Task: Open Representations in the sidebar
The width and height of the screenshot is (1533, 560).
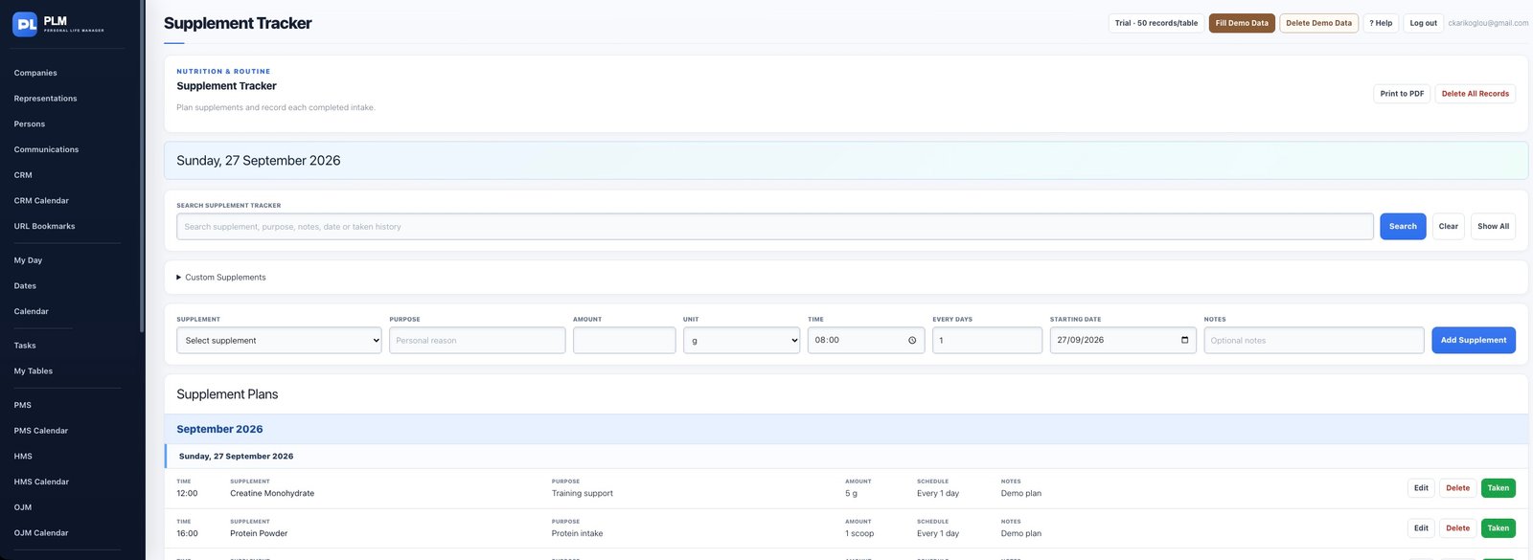Action: 45,99
